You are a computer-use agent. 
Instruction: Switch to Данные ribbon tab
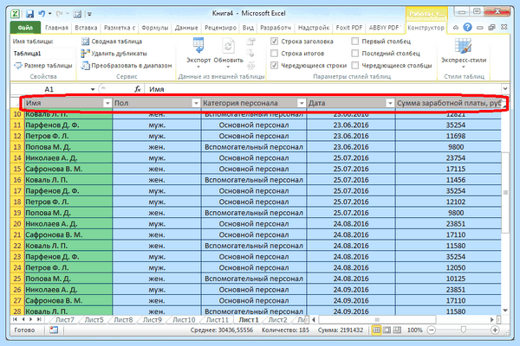[x=186, y=28]
